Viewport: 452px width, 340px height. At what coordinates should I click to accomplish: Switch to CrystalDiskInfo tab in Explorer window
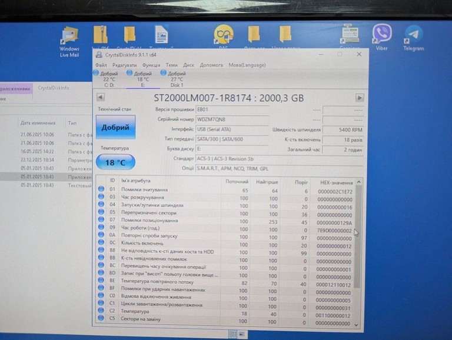click(54, 88)
